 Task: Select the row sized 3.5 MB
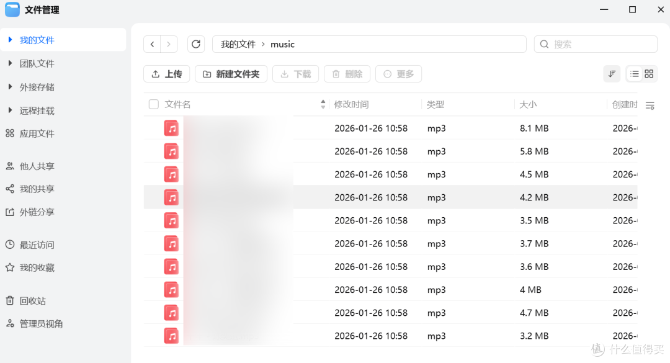click(391, 221)
